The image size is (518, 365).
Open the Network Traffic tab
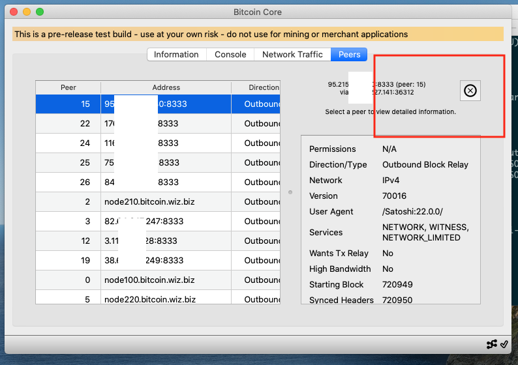pyautogui.click(x=292, y=55)
